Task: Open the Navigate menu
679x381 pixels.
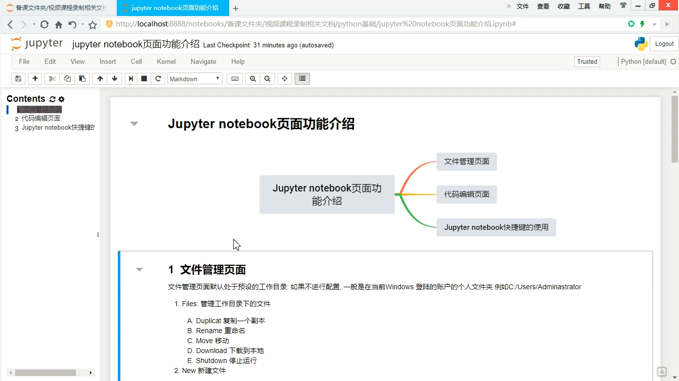Action: (x=203, y=61)
